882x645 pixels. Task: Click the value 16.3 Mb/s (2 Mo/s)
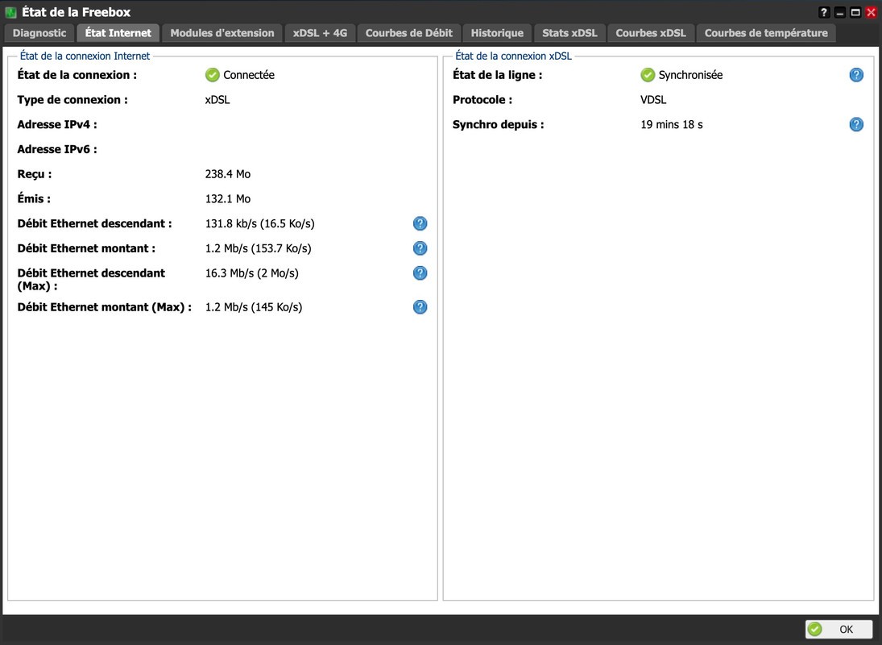[x=251, y=273]
